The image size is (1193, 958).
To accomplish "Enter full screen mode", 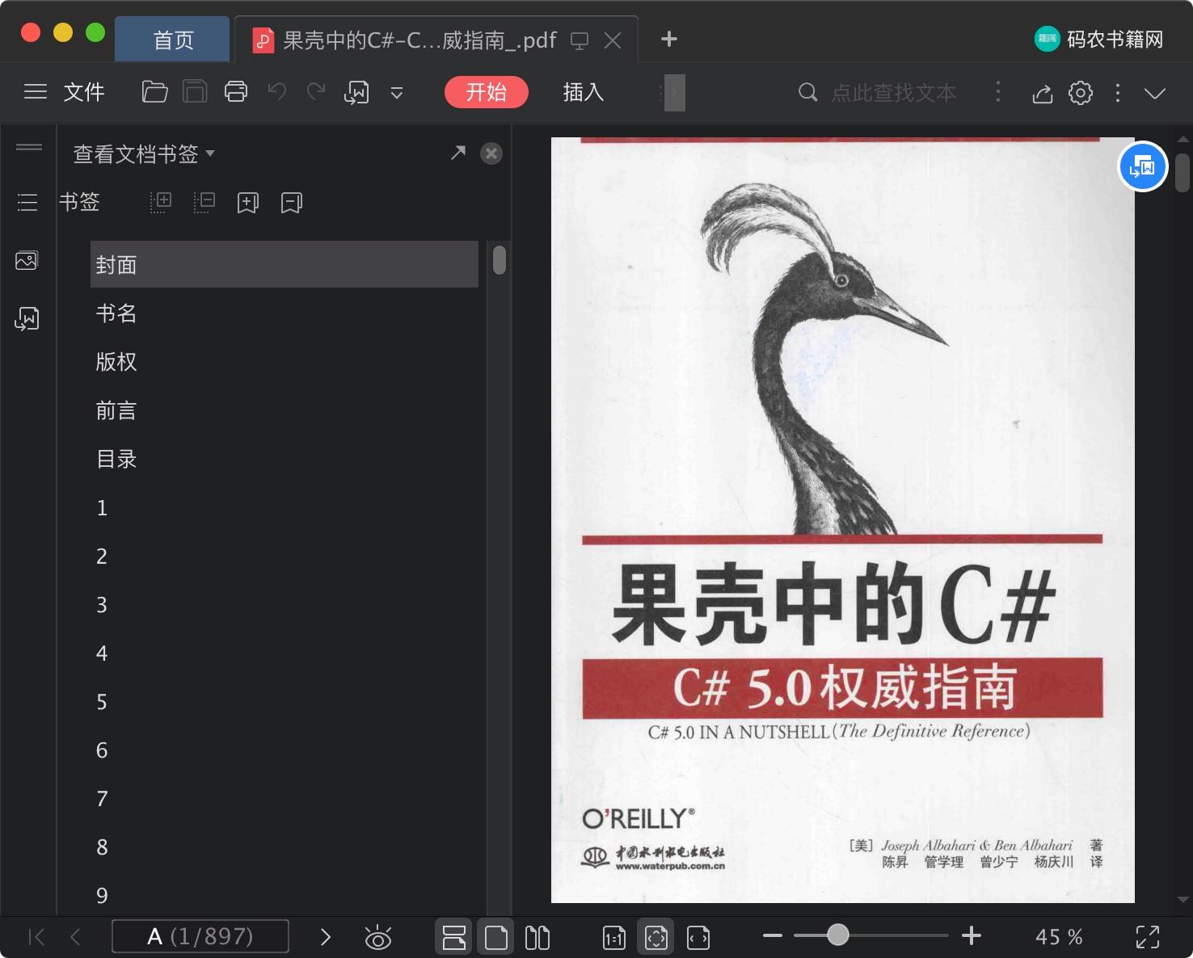I will (1148, 937).
